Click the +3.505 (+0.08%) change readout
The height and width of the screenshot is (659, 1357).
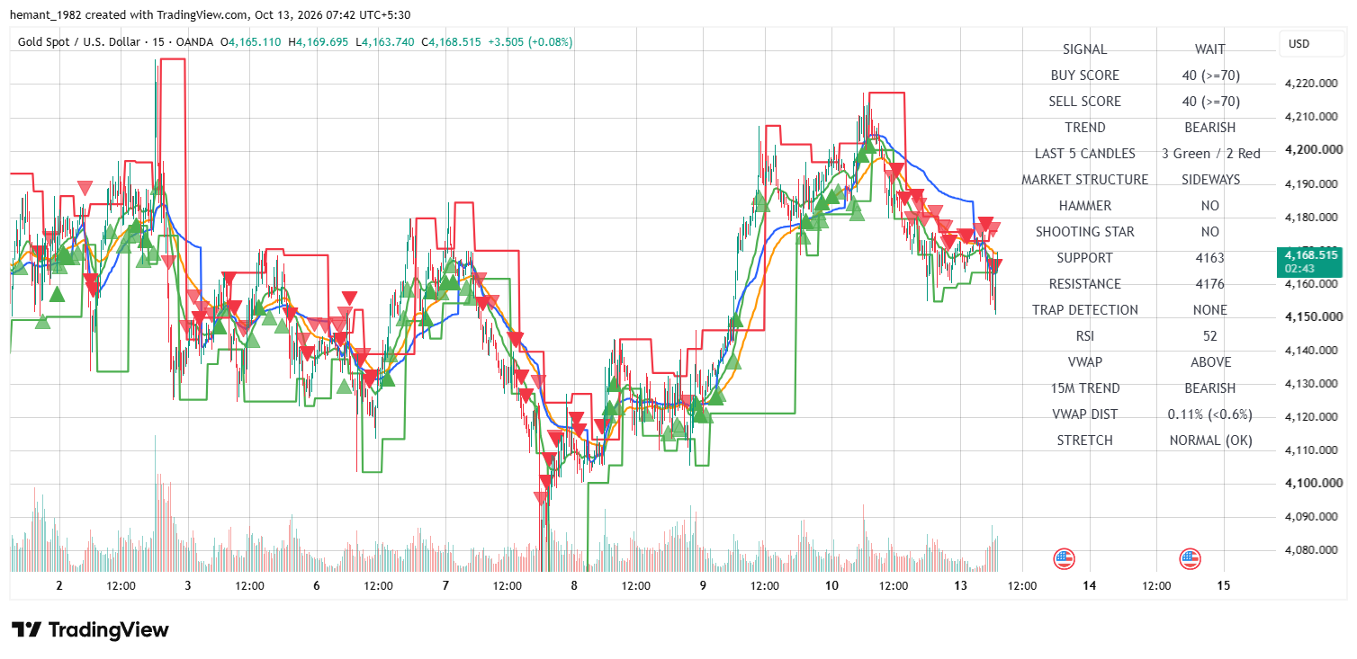(530, 42)
